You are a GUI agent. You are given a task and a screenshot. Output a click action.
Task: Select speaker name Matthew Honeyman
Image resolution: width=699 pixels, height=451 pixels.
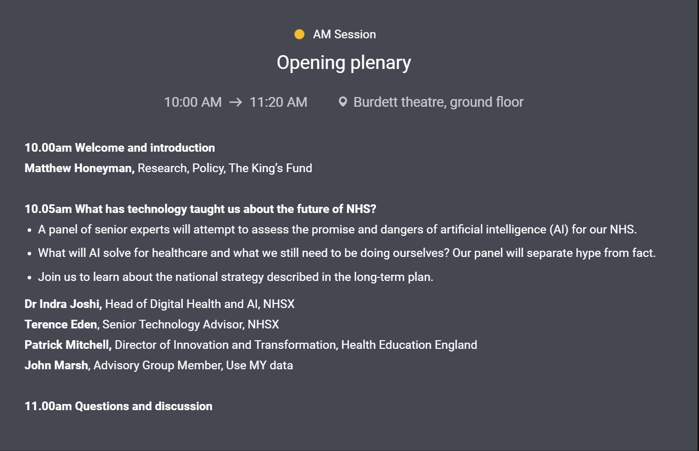point(79,168)
